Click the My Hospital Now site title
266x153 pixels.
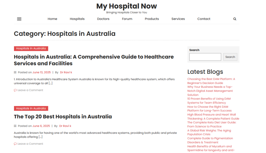tap(127, 6)
